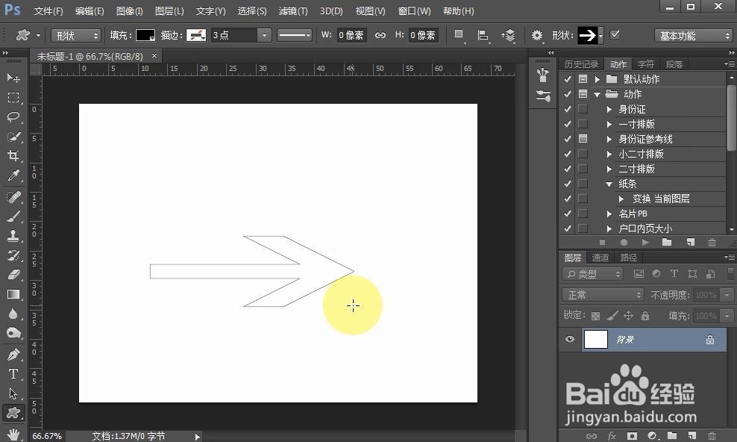Click the record action button
The height and width of the screenshot is (442, 737).
624,242
